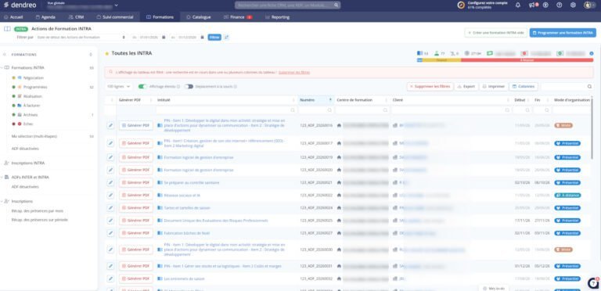Click the star icon beside Toutes les INTRA
Screen dimensions: 601x291
tap(107, 54)
